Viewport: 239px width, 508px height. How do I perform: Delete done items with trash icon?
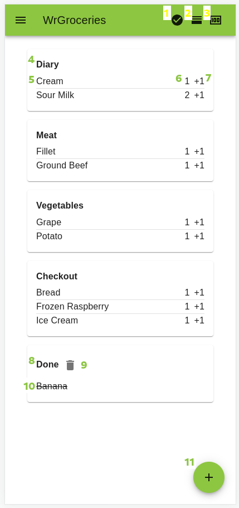[70, 365]
